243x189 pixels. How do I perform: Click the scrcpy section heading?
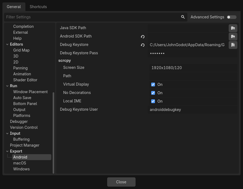(x=65, y=60)
